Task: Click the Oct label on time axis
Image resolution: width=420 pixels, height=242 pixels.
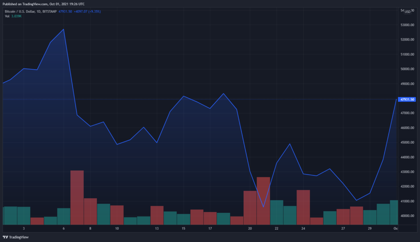Action: 396,228
